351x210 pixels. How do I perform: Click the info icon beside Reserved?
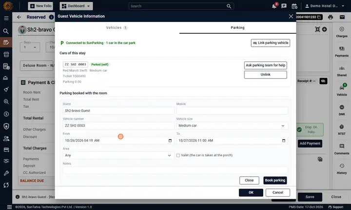(x=51, y=17)
